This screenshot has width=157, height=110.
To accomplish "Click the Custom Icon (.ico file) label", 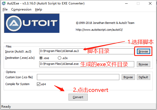I will pyautogui.click(x=19, y=77).
